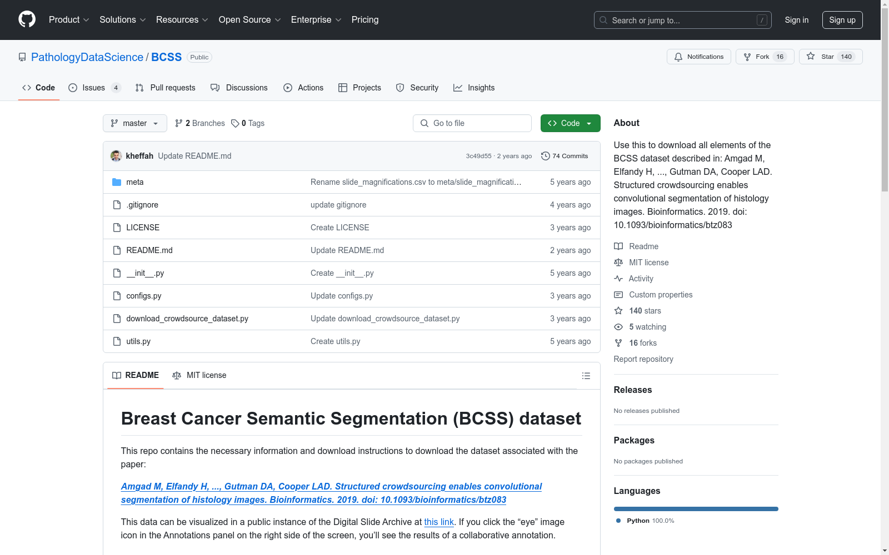Click the Notifications bell button
Image resolution: width=889 pixels, height=555 pixels.
699,57
